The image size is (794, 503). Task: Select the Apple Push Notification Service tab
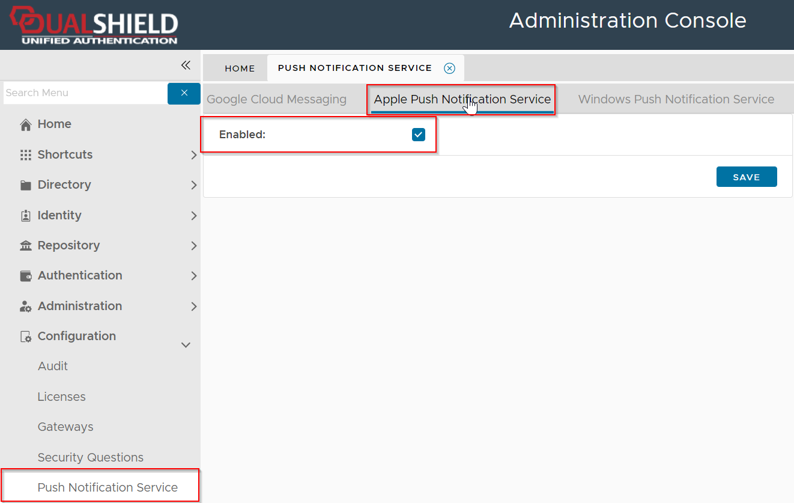click(462, 99)
